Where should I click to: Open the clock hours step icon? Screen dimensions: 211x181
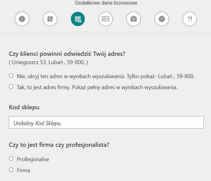(162, 19)
